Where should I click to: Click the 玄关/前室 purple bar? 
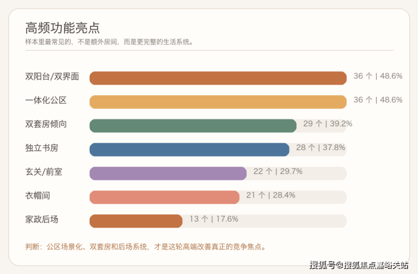point(168,174)
